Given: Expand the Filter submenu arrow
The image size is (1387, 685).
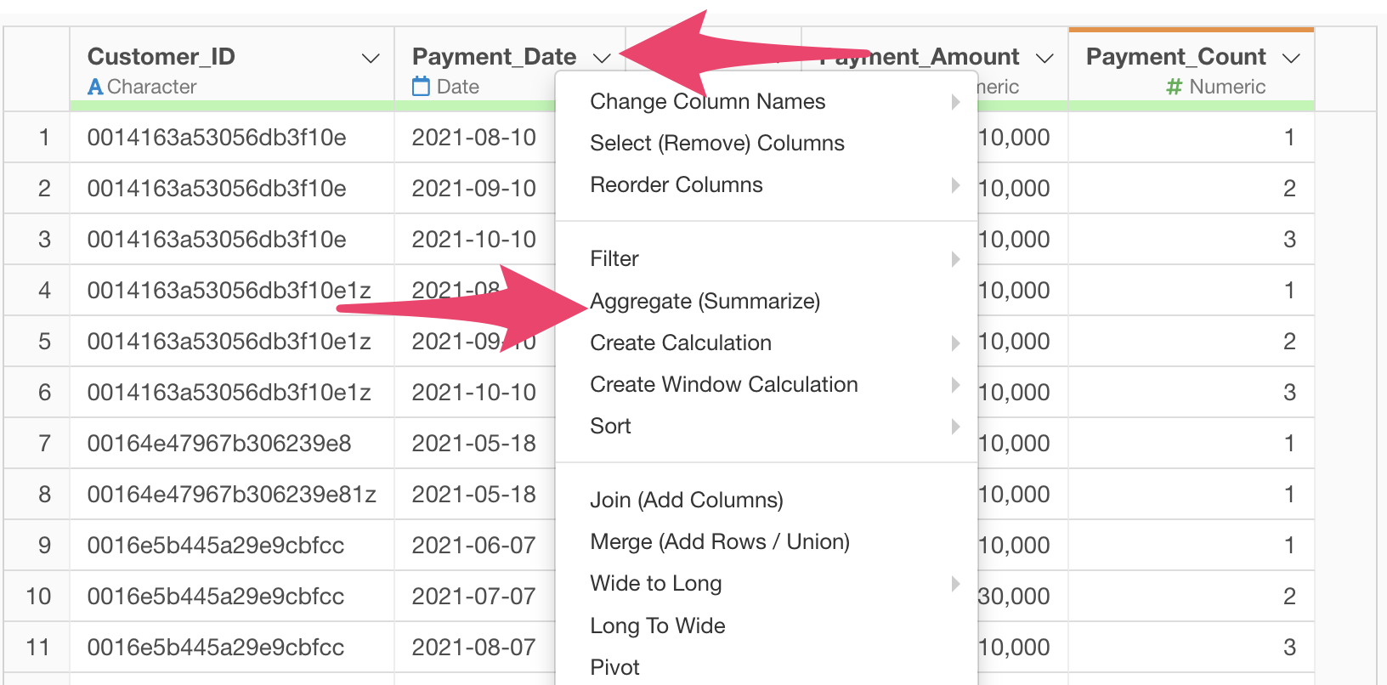Looking at the screenshot, I should point(955,258).
